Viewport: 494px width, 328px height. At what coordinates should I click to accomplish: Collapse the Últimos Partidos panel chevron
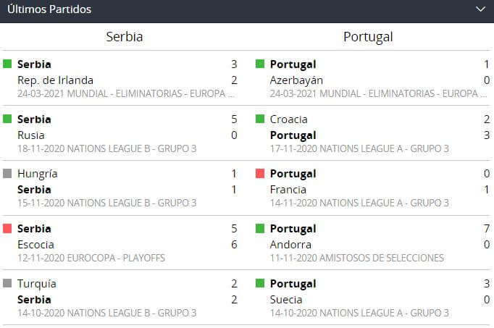click(x=480, y=9)
